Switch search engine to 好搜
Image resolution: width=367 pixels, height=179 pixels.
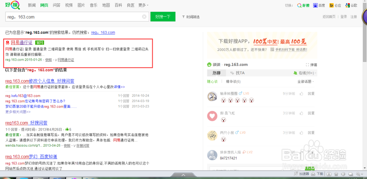tap(303, 5)
